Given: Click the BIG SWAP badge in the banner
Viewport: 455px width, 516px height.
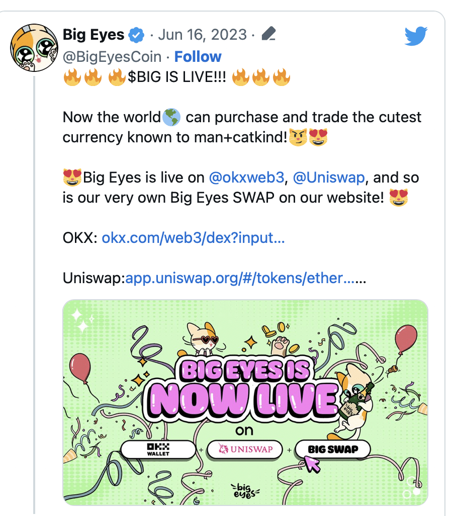Looking at the screenshot, I should click(333, 449).
